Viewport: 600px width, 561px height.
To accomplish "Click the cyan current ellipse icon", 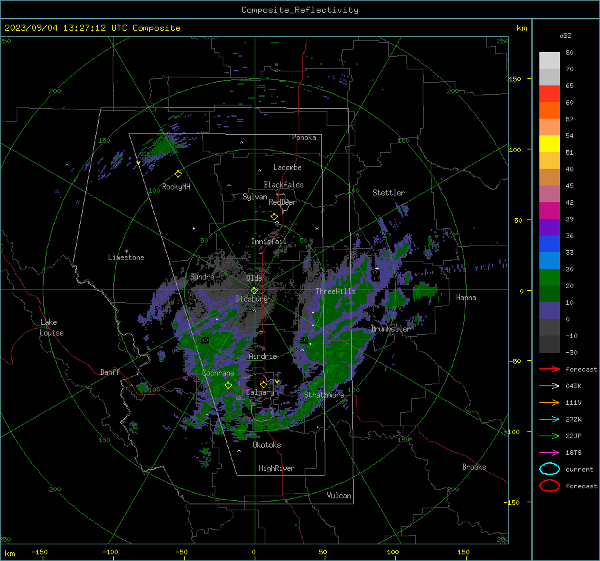I will (x=549, y=469).
